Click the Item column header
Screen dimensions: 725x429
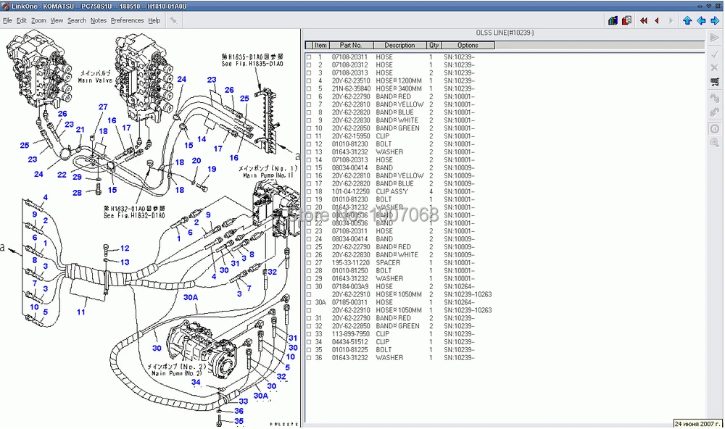pos(321,46)
